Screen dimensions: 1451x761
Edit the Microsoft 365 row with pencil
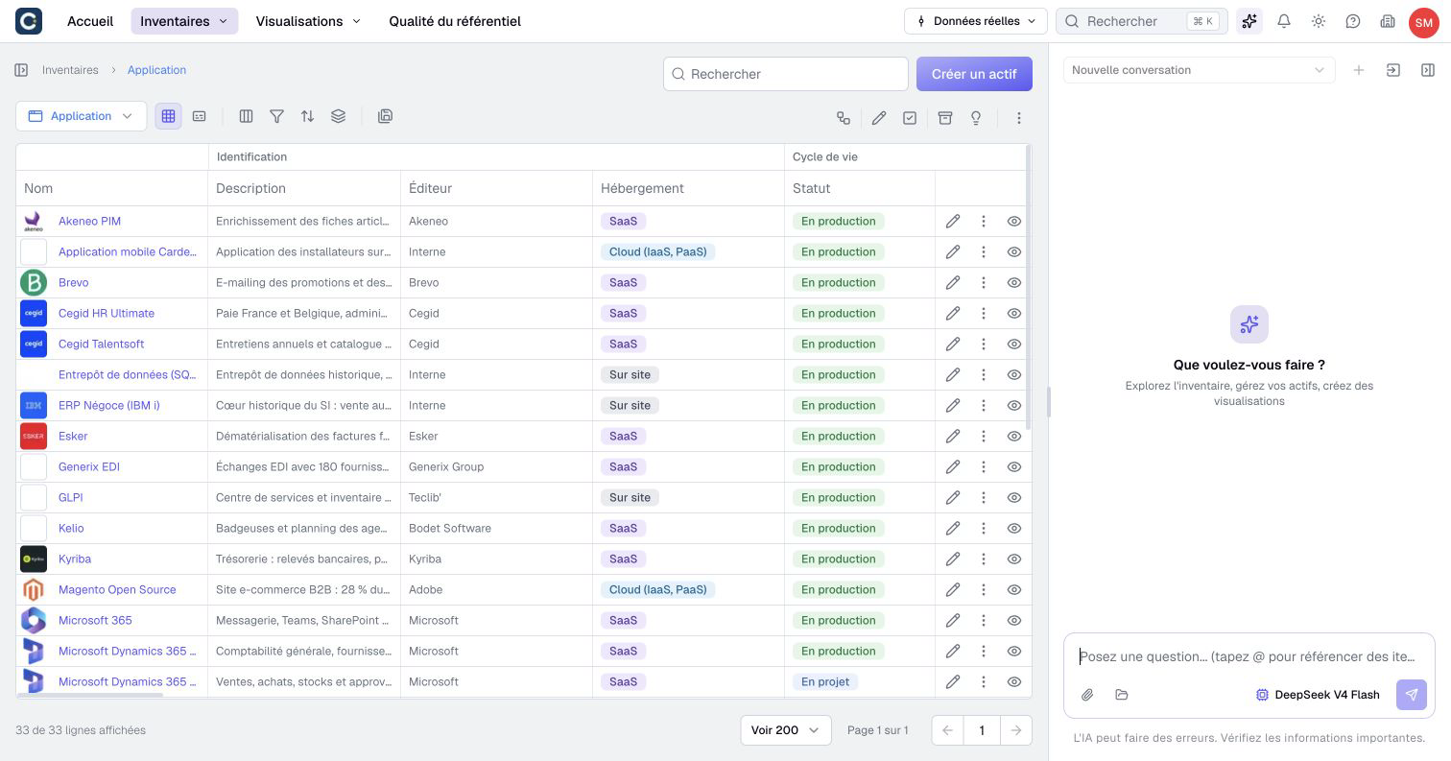953,620
